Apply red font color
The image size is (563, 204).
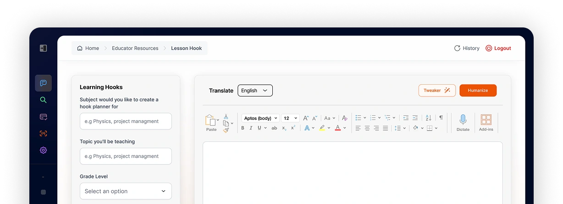point(337,128)
